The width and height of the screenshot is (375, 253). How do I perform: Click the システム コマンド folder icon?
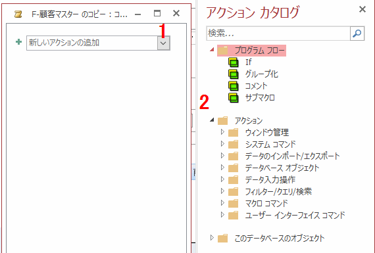(233, 145)
